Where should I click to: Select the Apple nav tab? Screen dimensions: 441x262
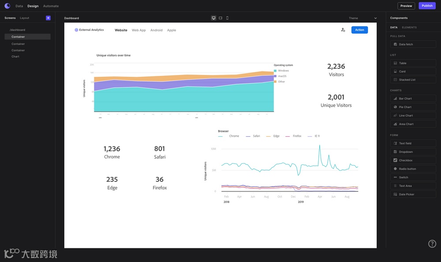(x=172, y=30)
